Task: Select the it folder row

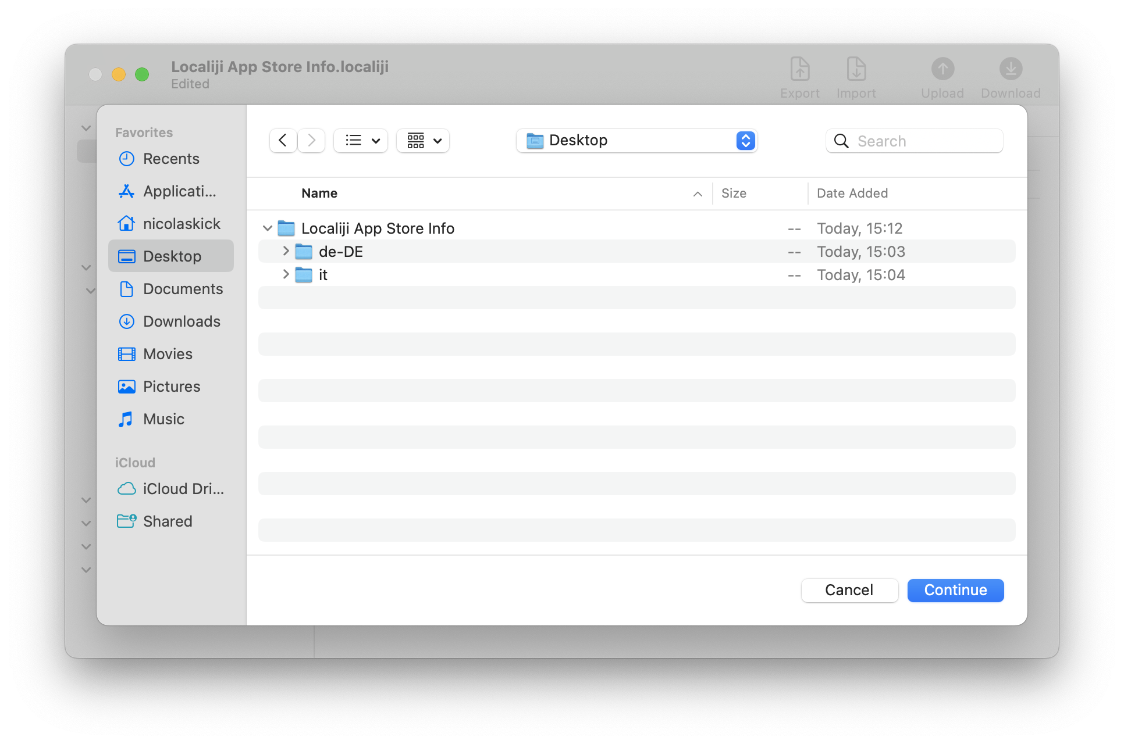Action: click(637, 275)
